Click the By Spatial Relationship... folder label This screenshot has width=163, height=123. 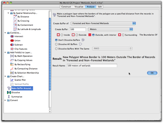click(25, 13)
